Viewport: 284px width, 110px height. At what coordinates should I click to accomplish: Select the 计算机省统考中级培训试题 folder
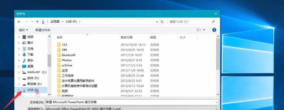tap(80, 86)
